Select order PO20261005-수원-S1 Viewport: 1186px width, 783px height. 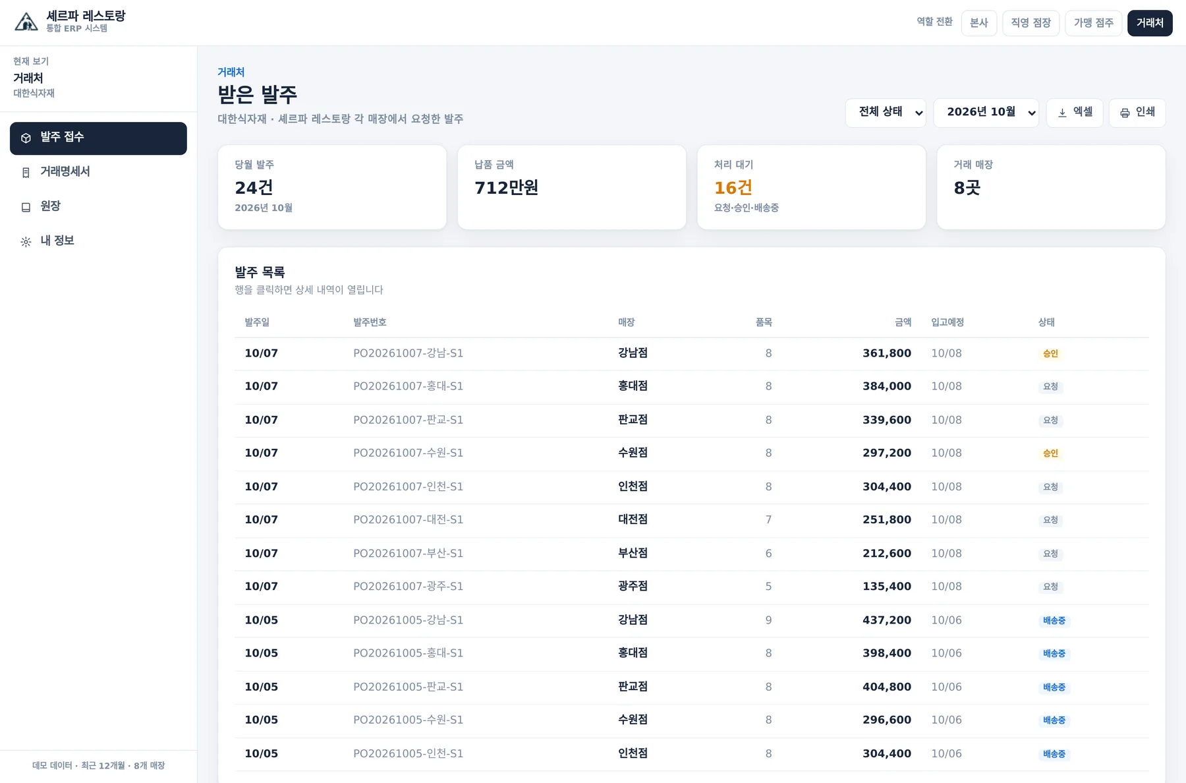pos(692,720)
